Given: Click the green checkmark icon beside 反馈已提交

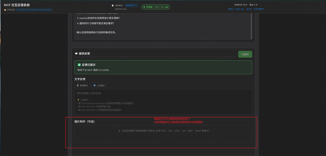Looking at the screenshot, I should pos(79,65).
